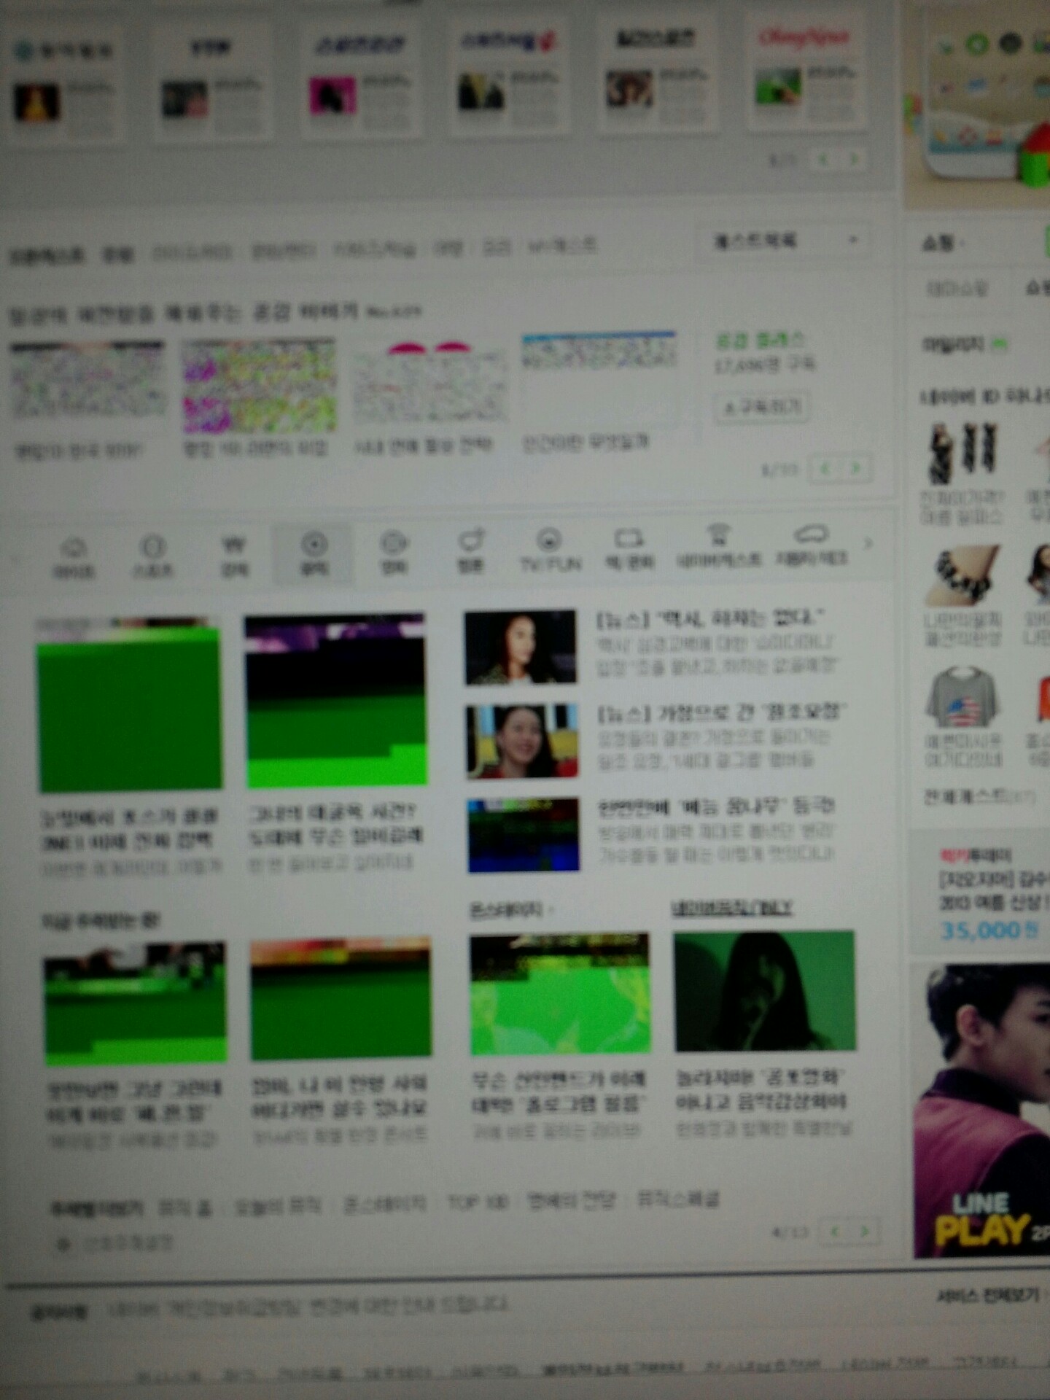
Task: Open the dark-haired woman green music thumbnail
Action: [x=765, y=992]
